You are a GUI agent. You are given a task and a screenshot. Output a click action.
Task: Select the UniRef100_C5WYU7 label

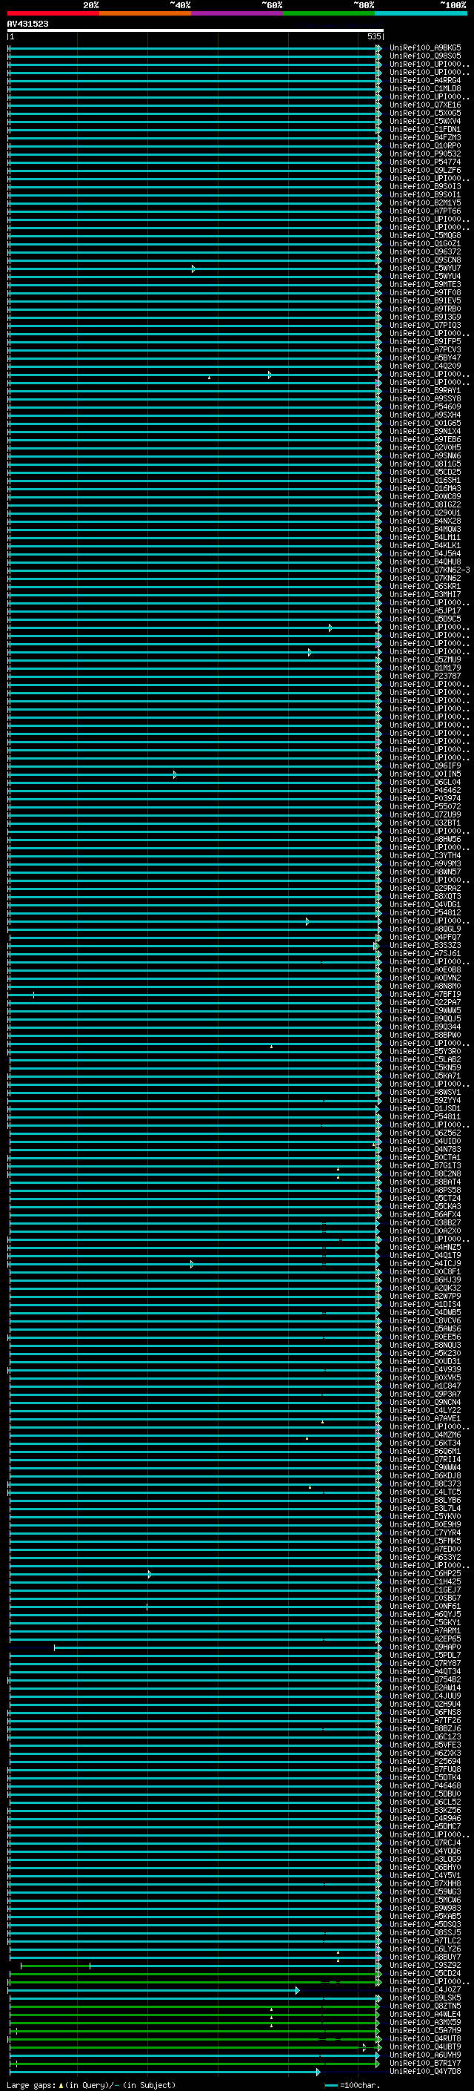click(425, 268)
